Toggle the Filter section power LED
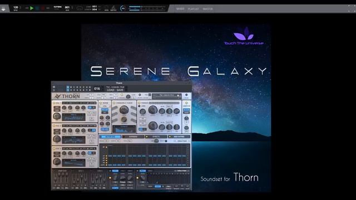Viewport: 356px width, 200px height. coord(139,103)
